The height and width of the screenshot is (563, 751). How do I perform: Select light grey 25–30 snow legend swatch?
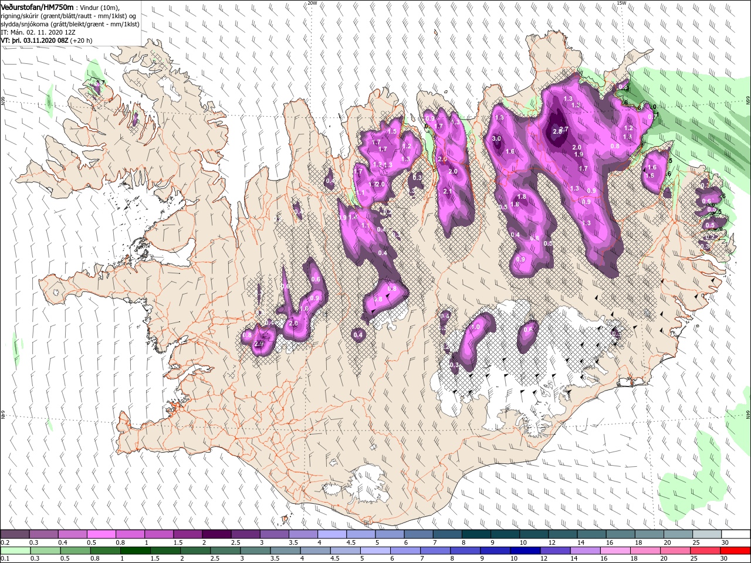coord(706,534)
